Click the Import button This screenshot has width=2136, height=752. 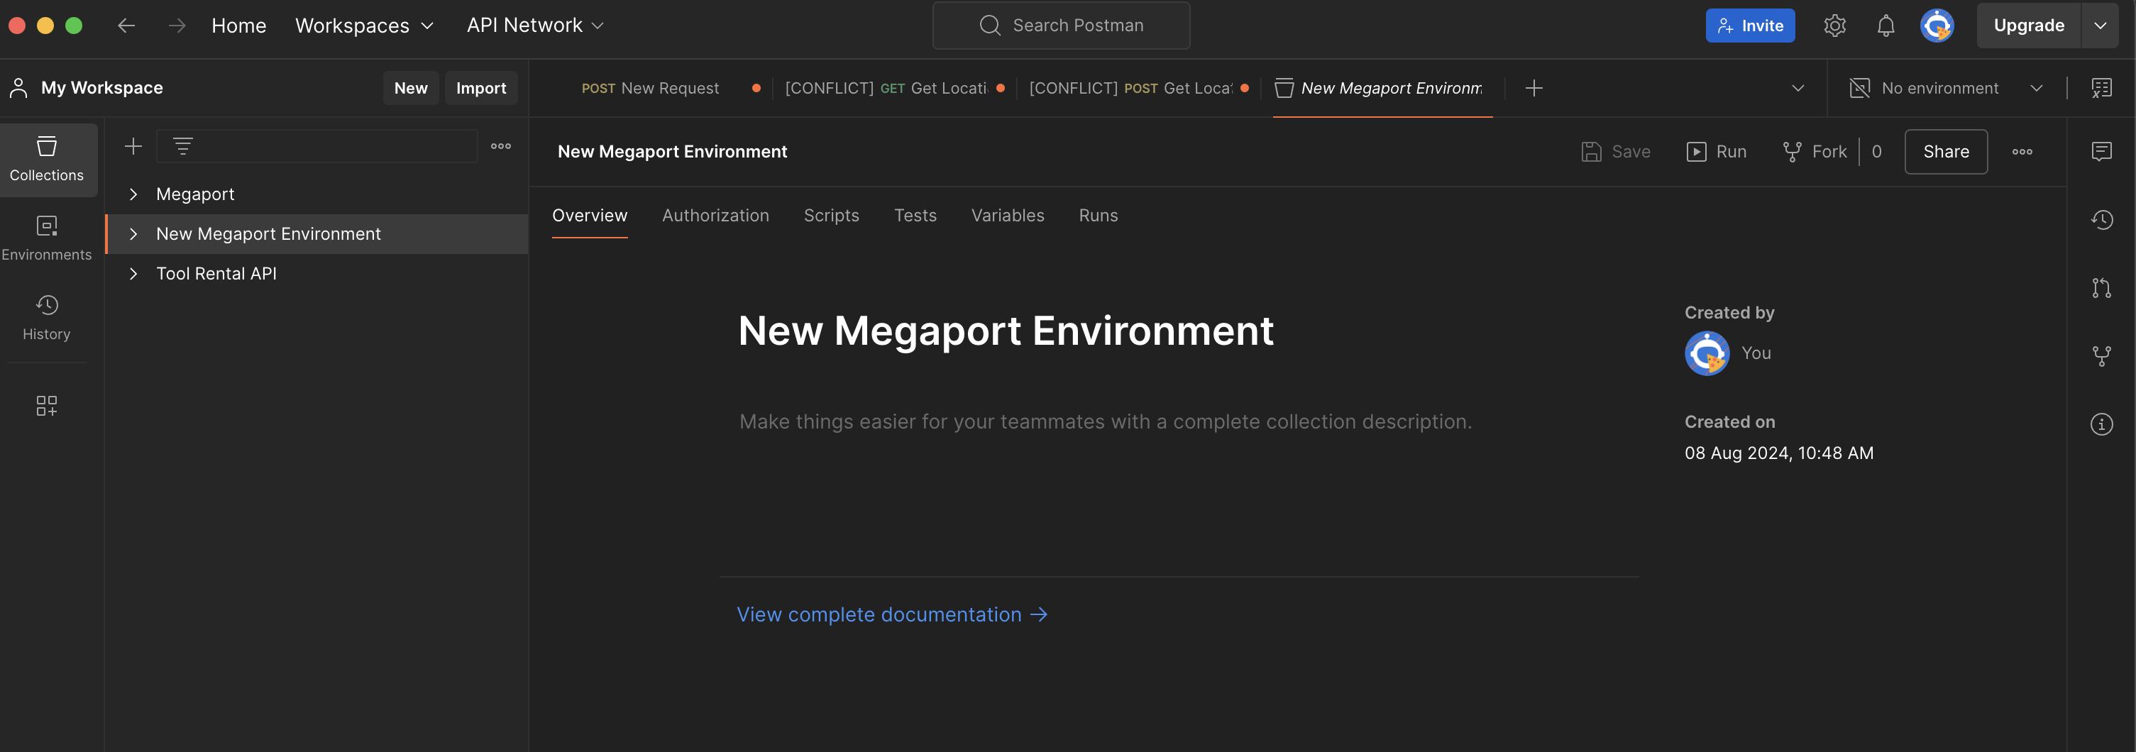pos(481,88)
